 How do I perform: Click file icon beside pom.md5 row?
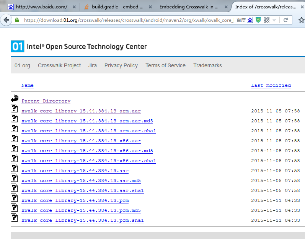click(14, 208)
